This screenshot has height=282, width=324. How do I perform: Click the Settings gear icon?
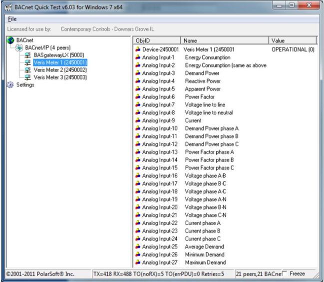pyautogui.click(x=10, y=84)
